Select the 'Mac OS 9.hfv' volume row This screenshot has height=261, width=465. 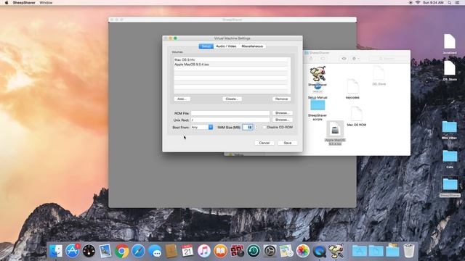[232, 59]
